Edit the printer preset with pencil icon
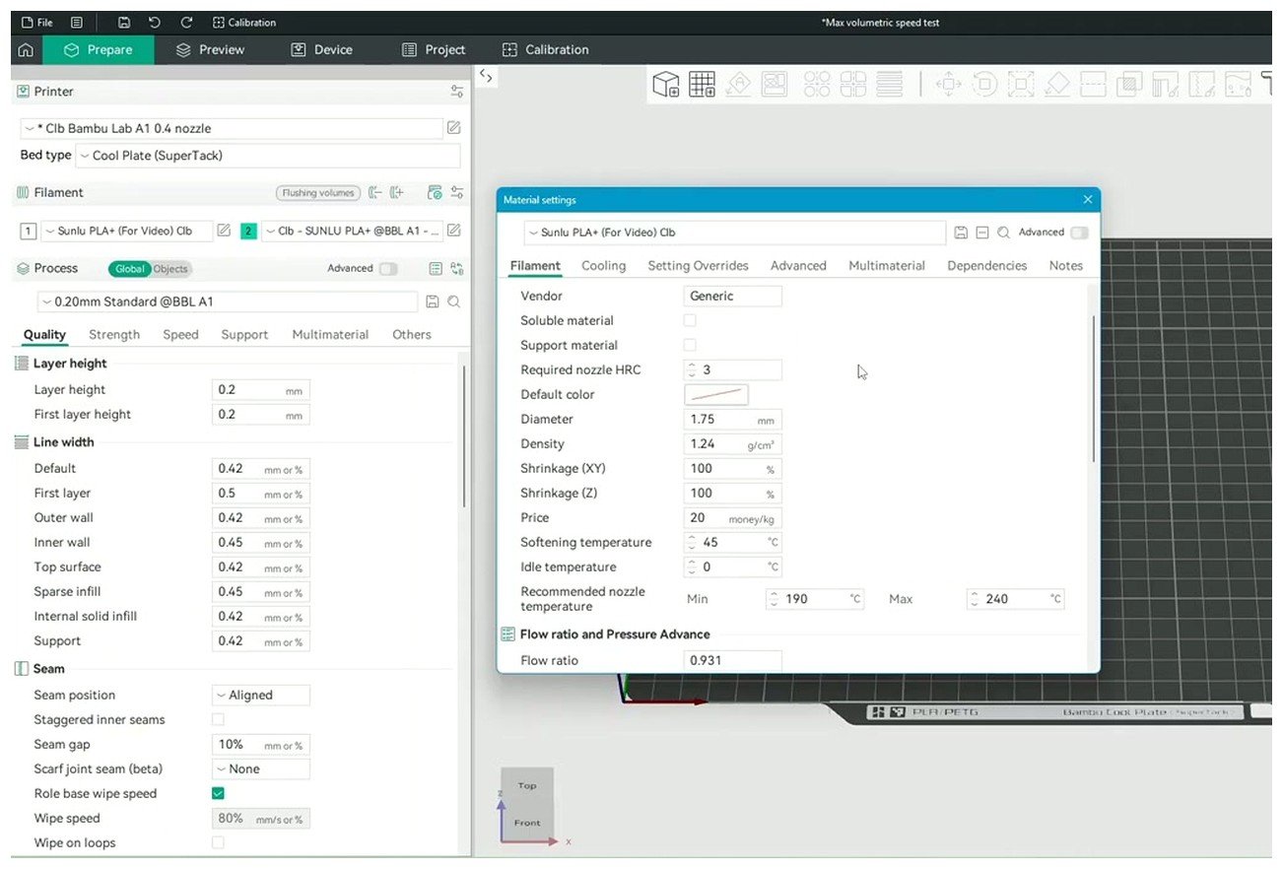 click(x=453, y=128)
